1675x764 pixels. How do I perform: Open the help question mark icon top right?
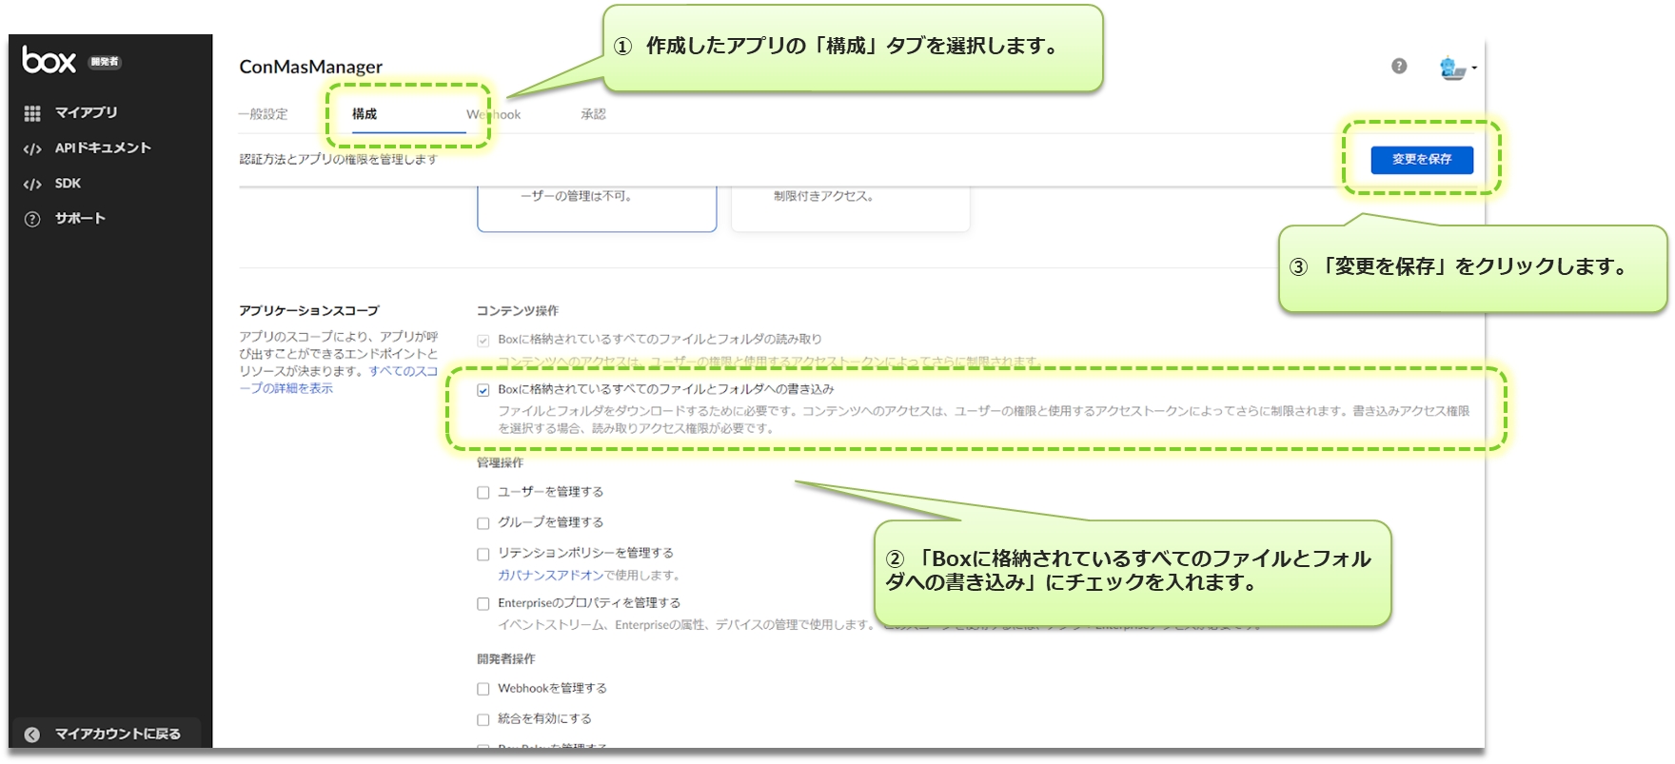tap(1399, 66)
